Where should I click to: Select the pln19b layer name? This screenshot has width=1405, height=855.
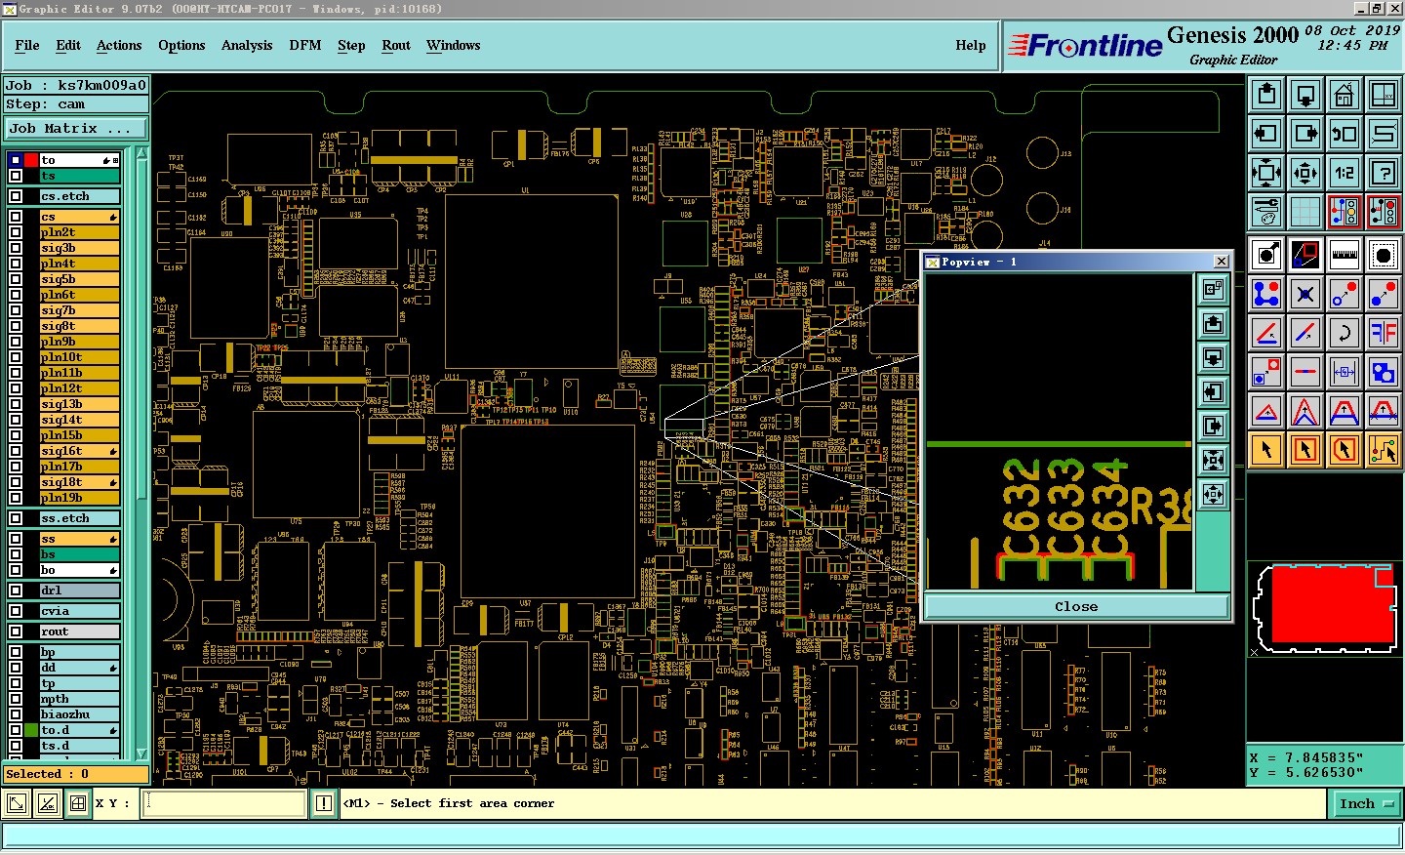tap(79, 498)
